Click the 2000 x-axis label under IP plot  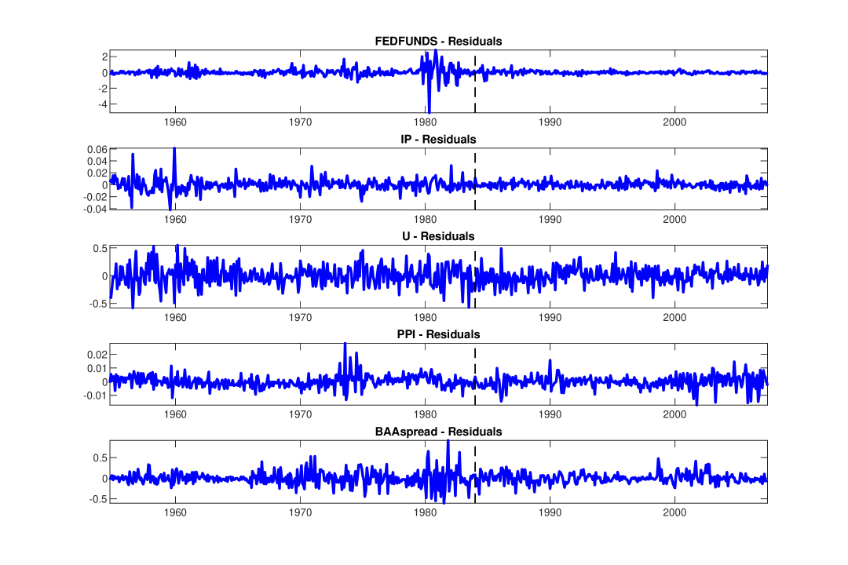675,220
